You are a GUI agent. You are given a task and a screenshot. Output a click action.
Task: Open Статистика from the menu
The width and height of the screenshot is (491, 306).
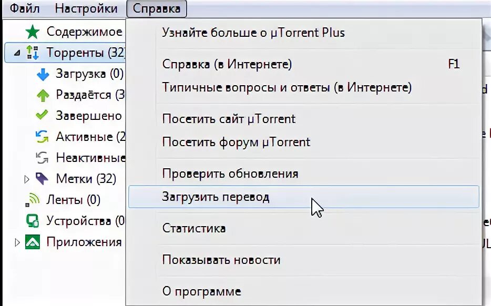coord(303,228)
